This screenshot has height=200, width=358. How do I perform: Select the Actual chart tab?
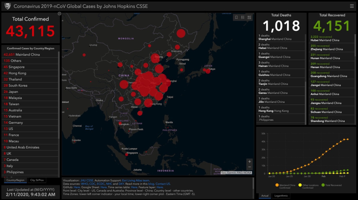pyautogui.click(x=265, y=196)
